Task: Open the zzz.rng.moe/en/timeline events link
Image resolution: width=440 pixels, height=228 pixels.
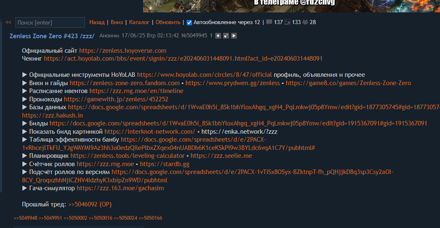Action: pyautogui.click(x=136, y=91)
